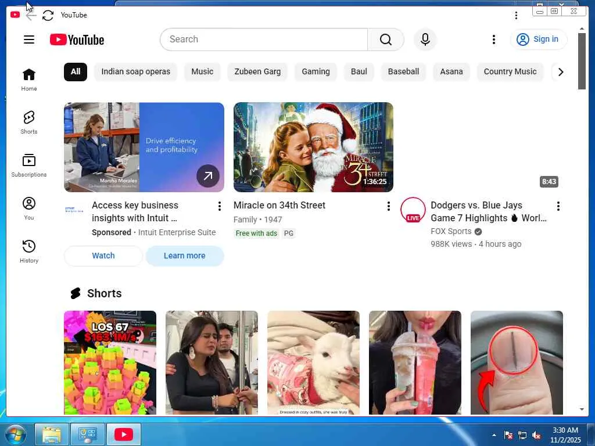The height and width of the screenshot is (446, 595).
Task: Open the hamburger guide menu
Action: click(x=29, y=39)
